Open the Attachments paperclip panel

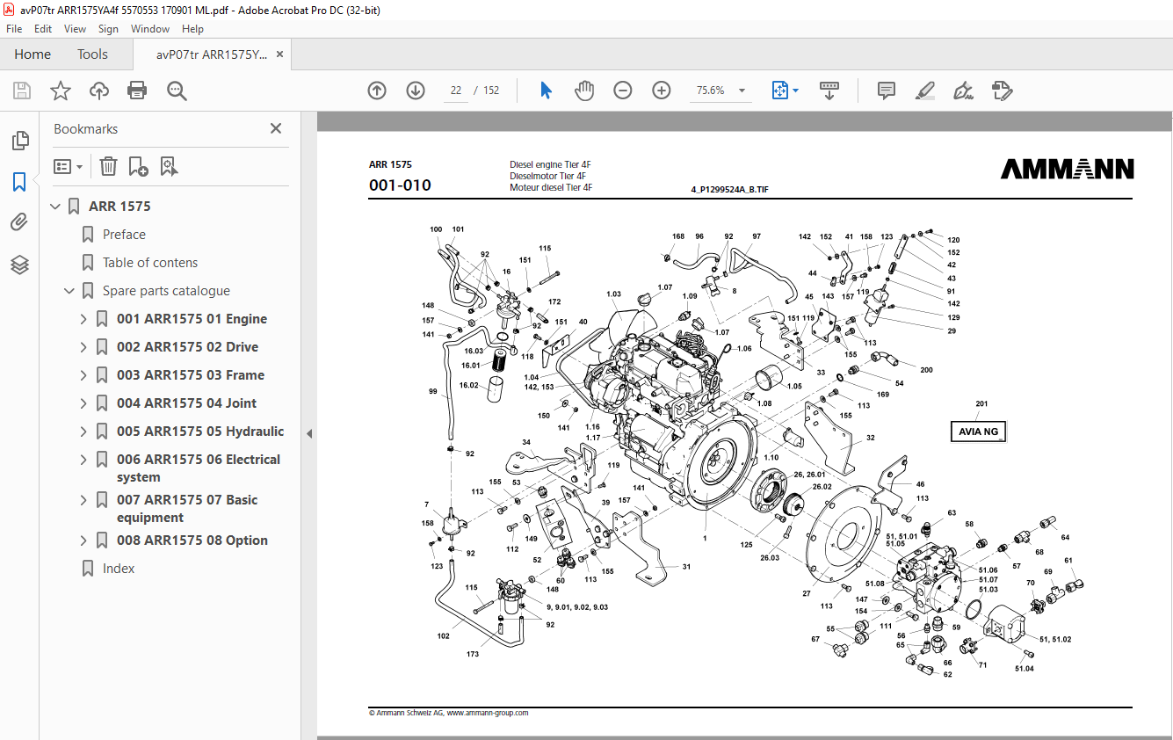coord(19,222)
